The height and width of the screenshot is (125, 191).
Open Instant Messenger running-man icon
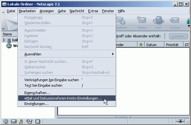pos(21,121)
